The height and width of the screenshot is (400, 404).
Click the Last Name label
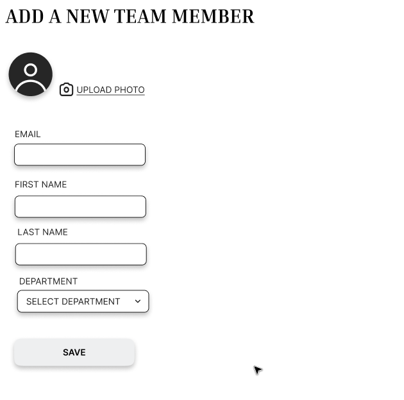(42, 232)
